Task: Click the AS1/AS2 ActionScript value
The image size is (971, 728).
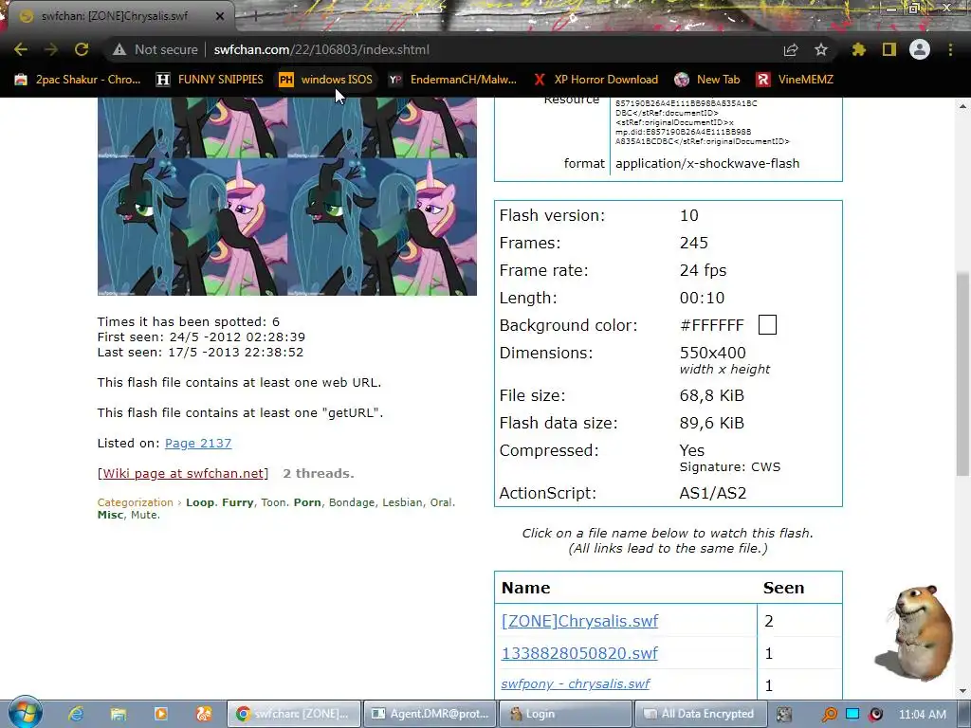Action: 713,493
